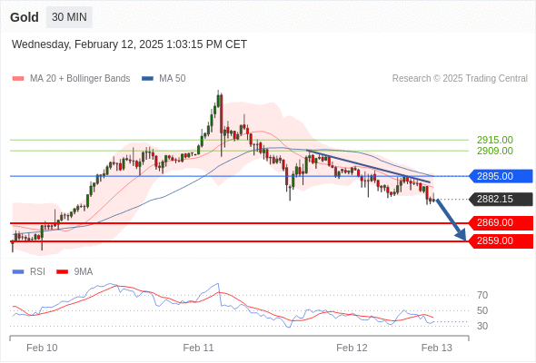Click the MA 50 legend swatch
Viewport: 536px width, 363px height.
147,79
